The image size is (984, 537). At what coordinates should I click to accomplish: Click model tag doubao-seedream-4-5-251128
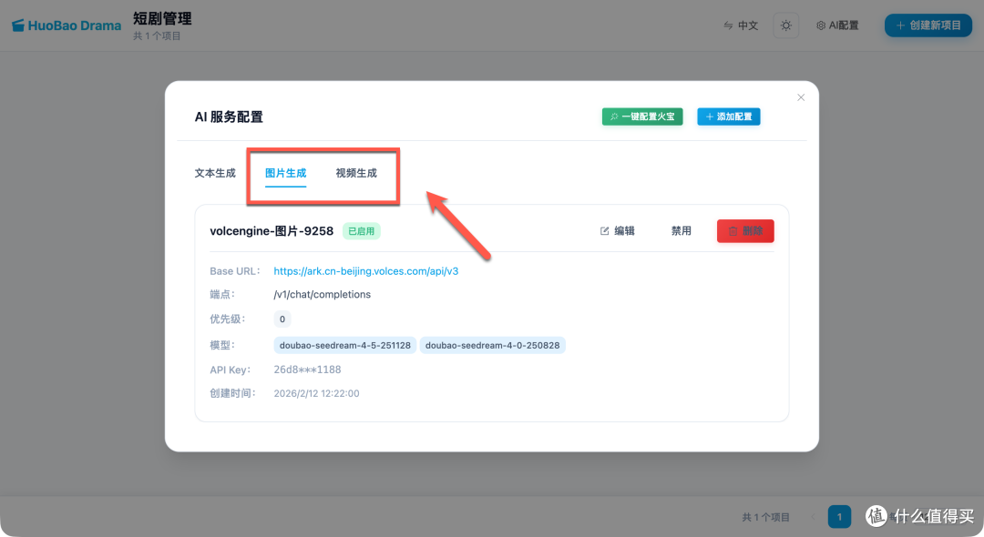click(x=345, y=345)
